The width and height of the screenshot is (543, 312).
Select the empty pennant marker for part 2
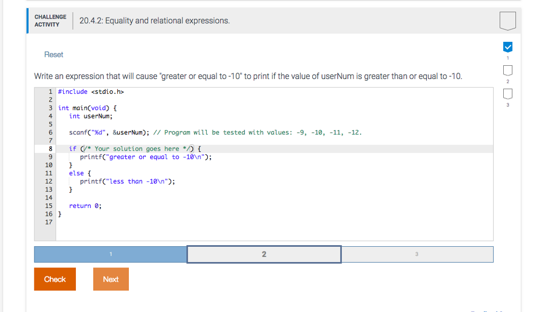507,68
